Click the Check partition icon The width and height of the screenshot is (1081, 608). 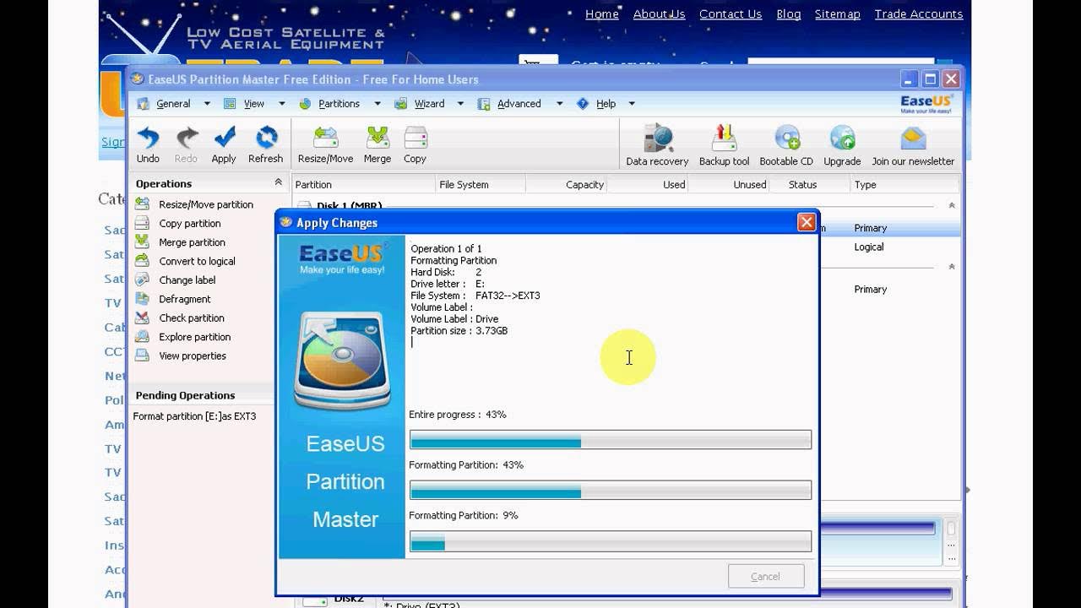pos(142,318)
